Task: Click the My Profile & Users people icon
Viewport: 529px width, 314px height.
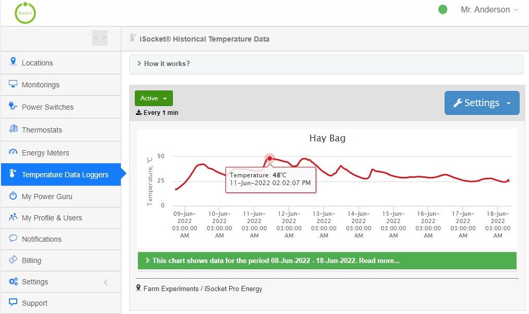Action: [13, 217]
